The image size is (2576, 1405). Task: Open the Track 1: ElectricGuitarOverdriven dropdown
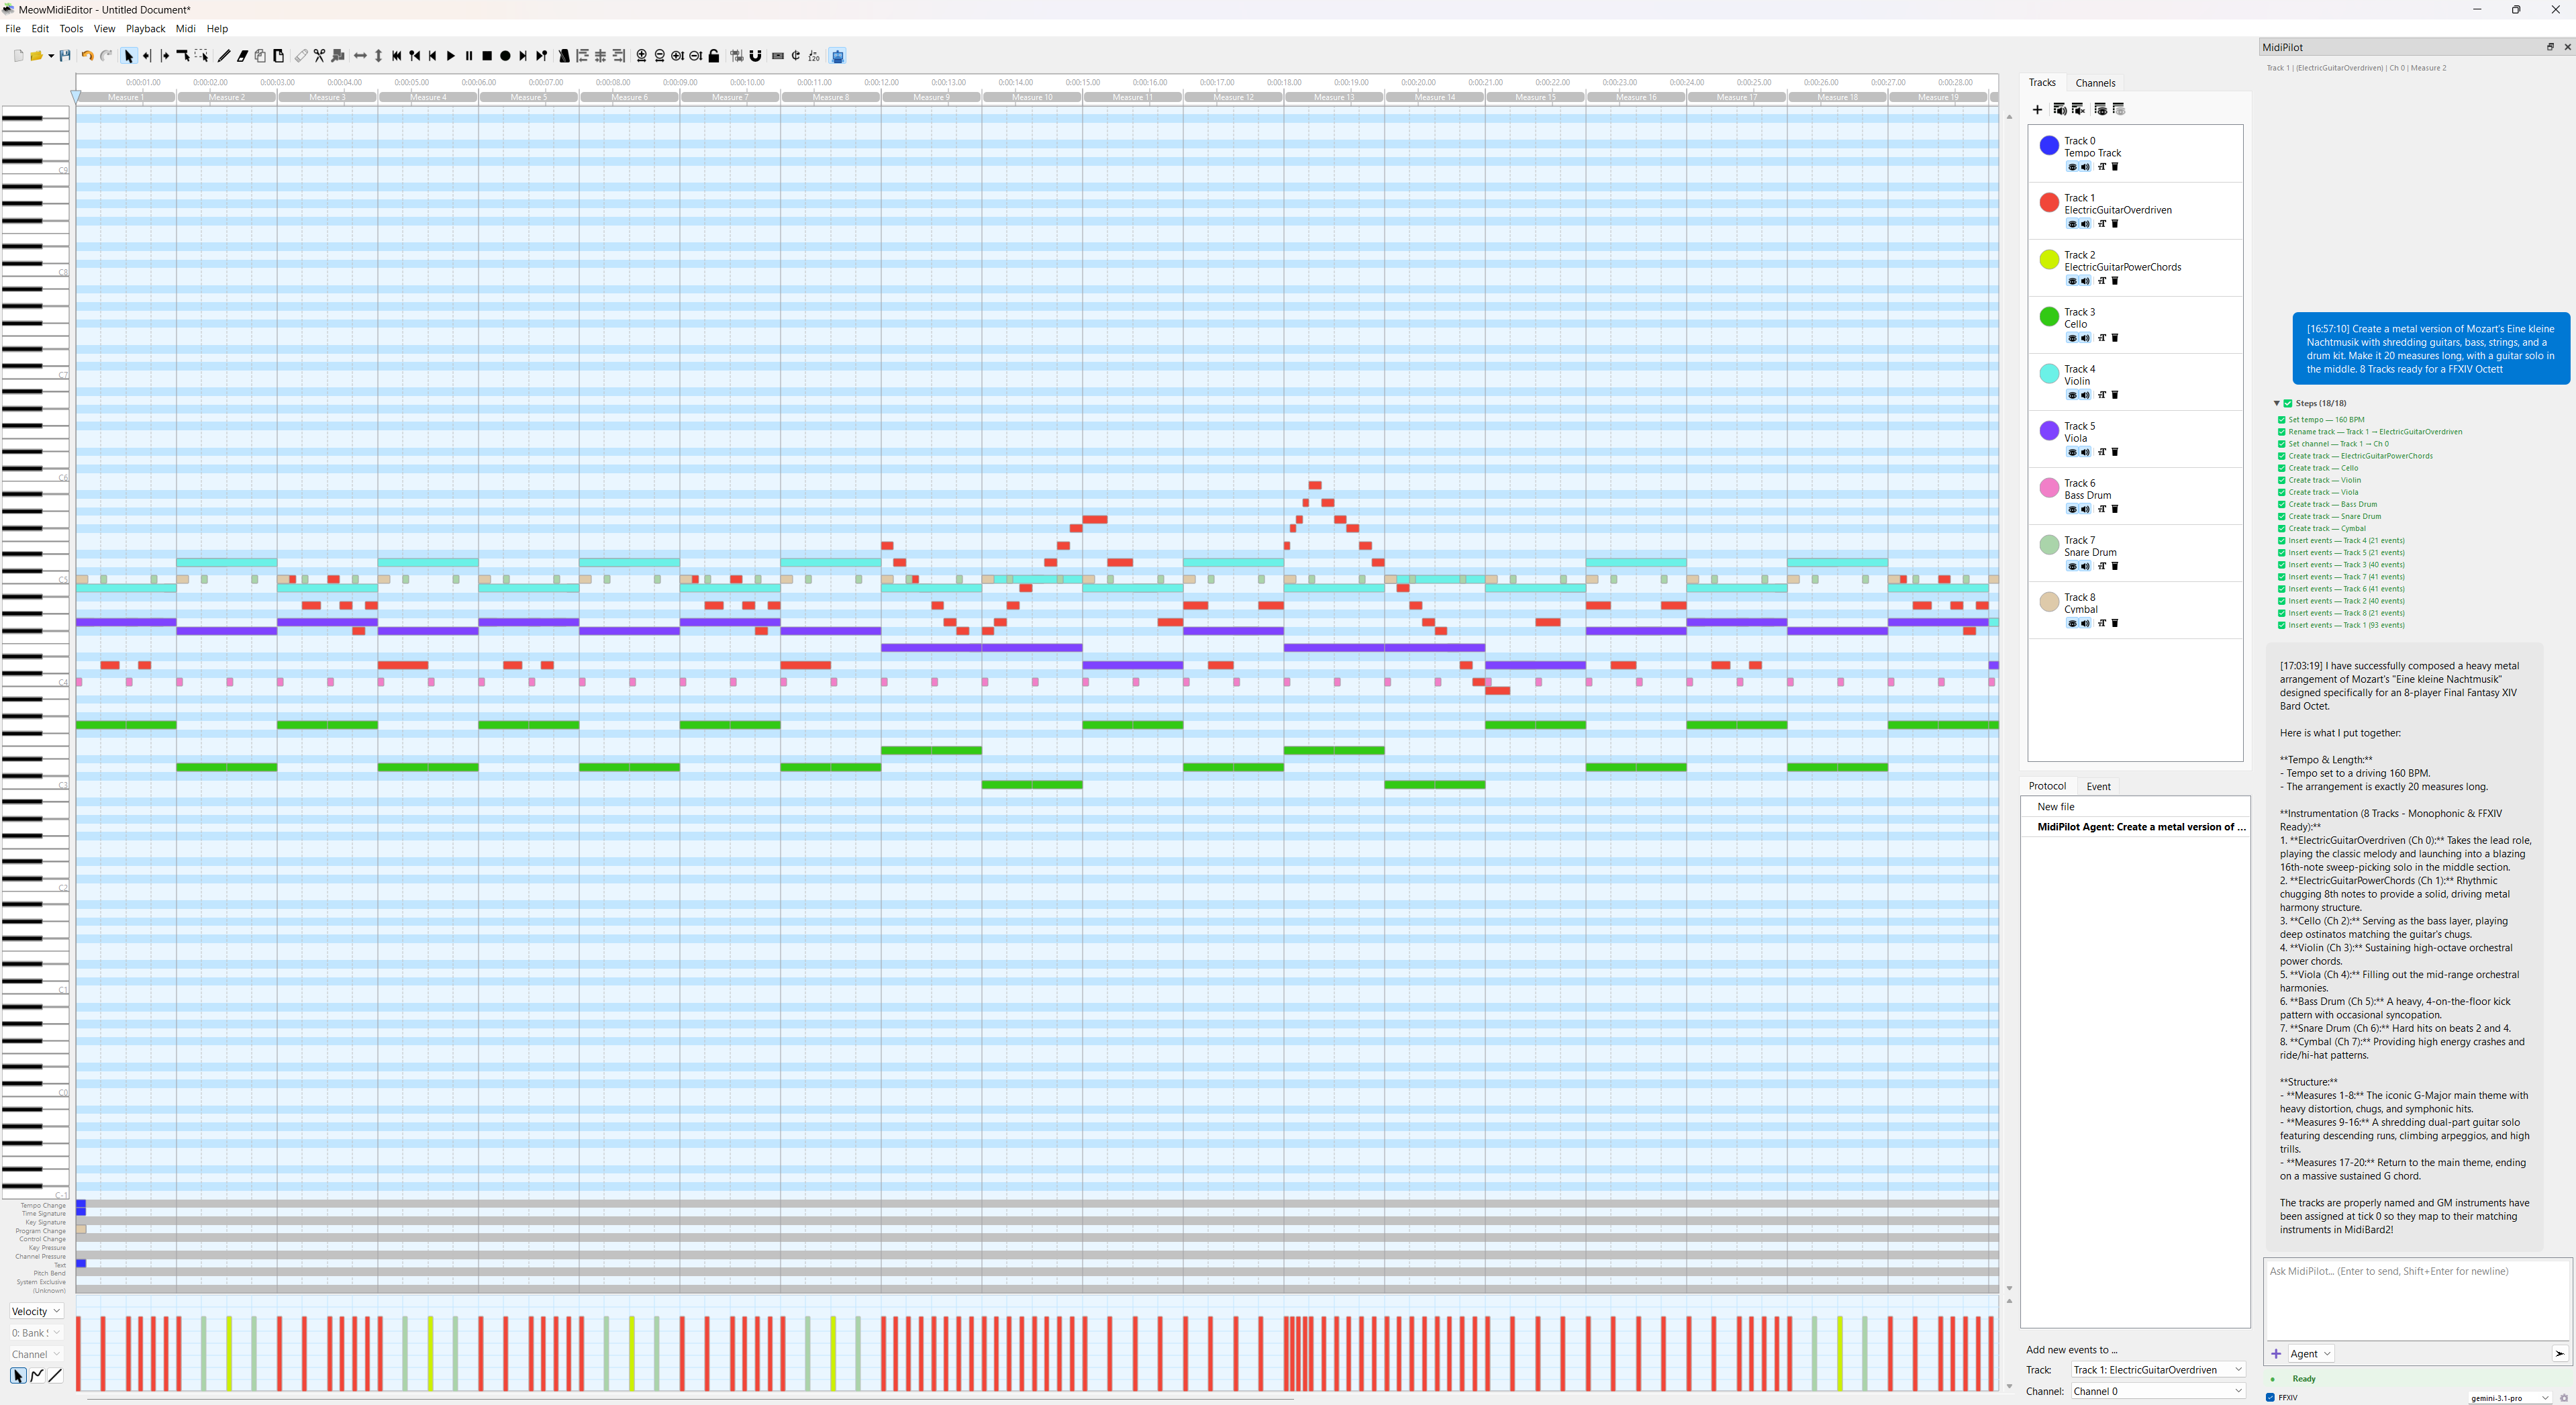pos(2158,1370)
